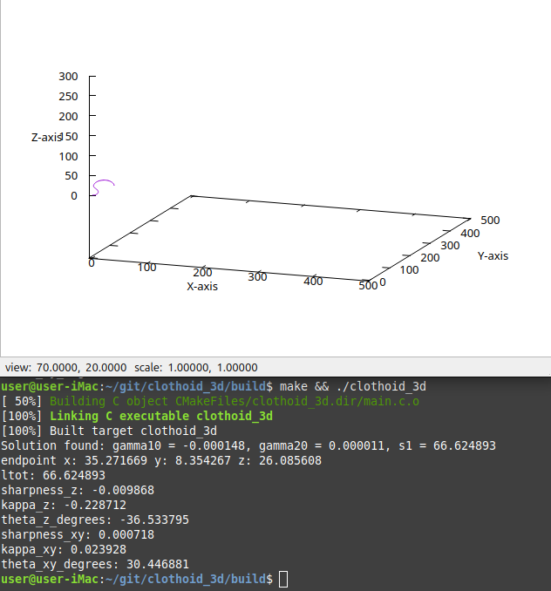Click the scale values '1.00000, 1.00000' in status bar
This screenshot has height=591, width=551.
213,368
